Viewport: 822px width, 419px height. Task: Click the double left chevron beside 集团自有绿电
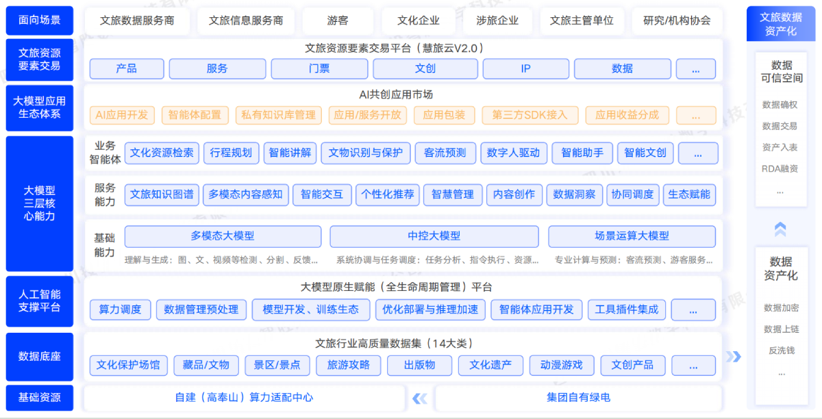click(419, 398)
